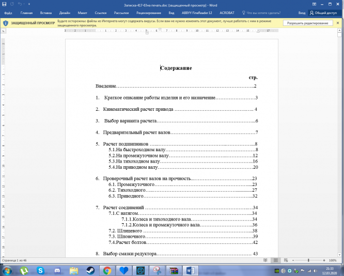Open the Snipping Tool in the taskbar
Viewport: 344px width, 276px height.
click(157, 270)
